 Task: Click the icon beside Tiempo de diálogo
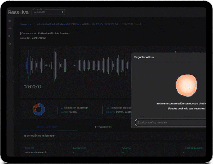pos(107,108)
